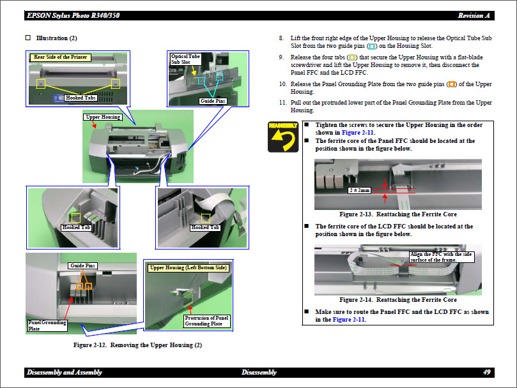Select the green highlighted Hooked Tab marker in left photo
Image resolution: width=517 pixels, height=388 pixels.
click(75, 217)
